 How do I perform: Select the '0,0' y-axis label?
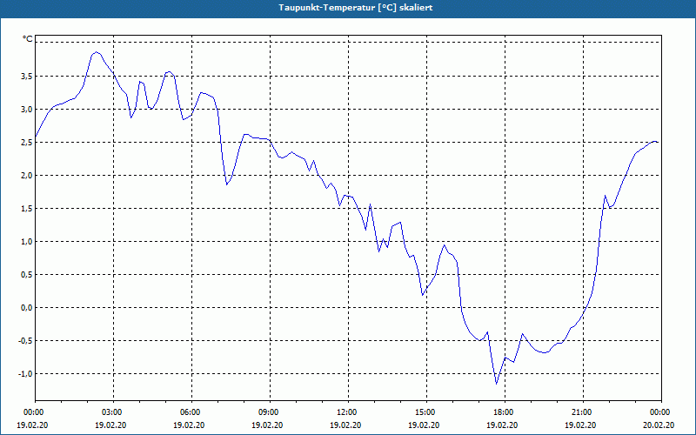click(x=26, y=308)
